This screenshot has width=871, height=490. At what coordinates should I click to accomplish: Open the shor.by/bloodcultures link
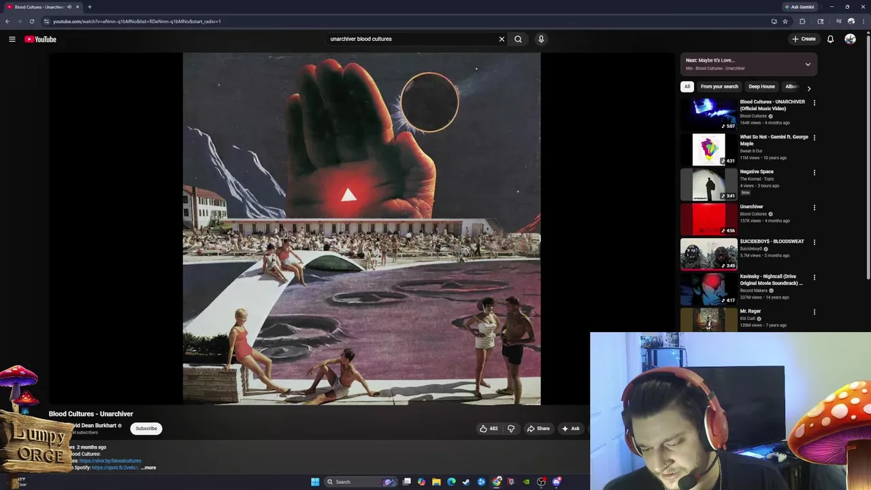(110, 461)
